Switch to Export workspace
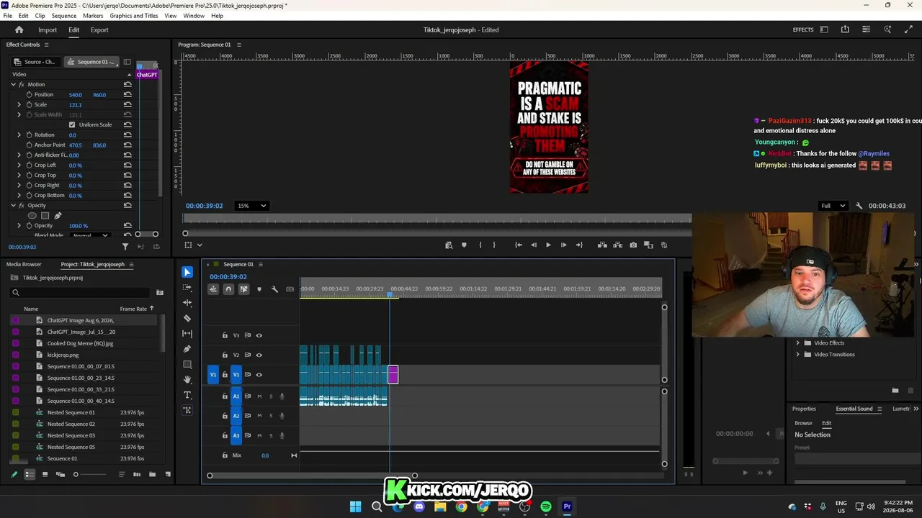922x518 pixels. pos(99,30)
